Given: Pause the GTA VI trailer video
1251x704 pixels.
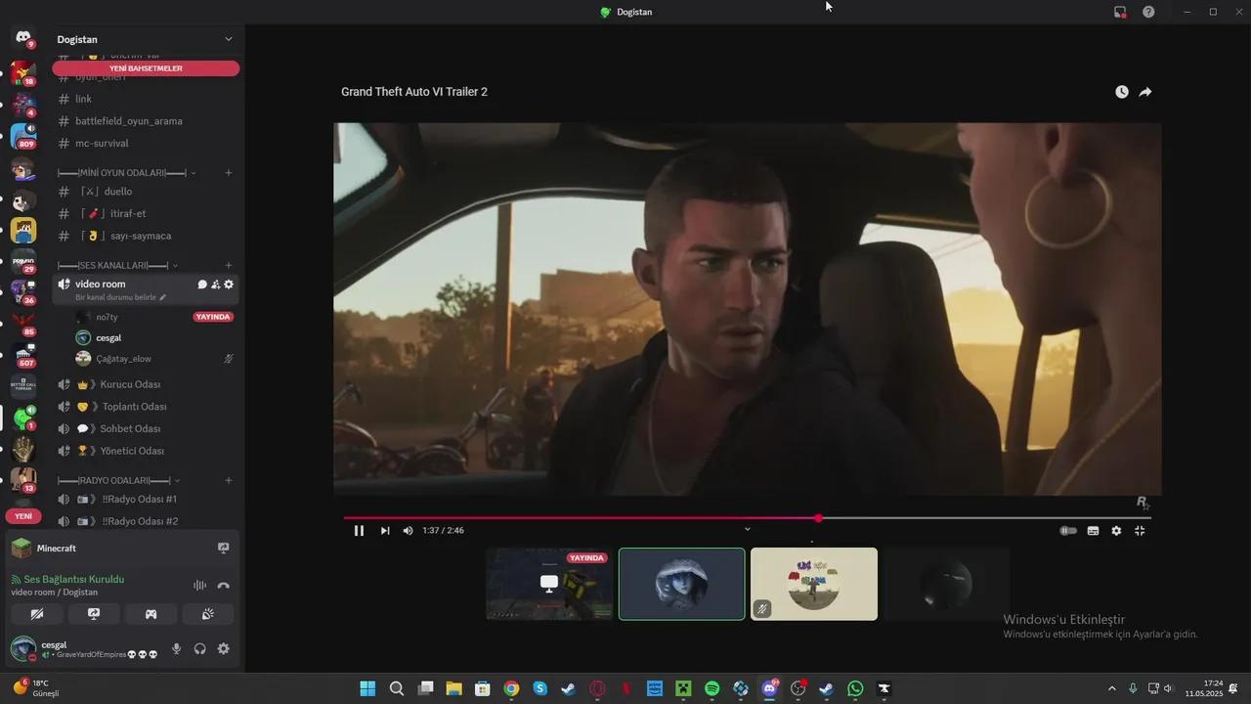Looking at the screenshot, I should (x=359, y=531).
